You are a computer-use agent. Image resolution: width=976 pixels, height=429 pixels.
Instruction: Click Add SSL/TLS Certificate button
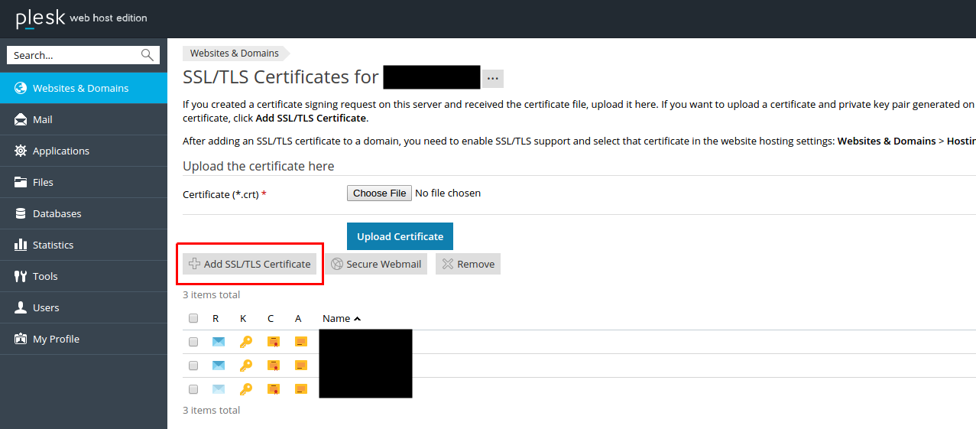pyautogui.click(x=249, y=264)
